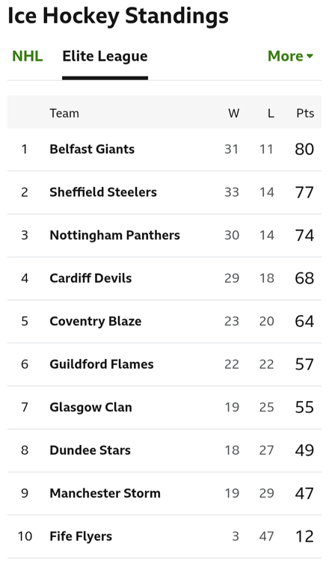Viewport: 329px width, 561px height.
Task: Click the W column header
Action: click(234, 114)
